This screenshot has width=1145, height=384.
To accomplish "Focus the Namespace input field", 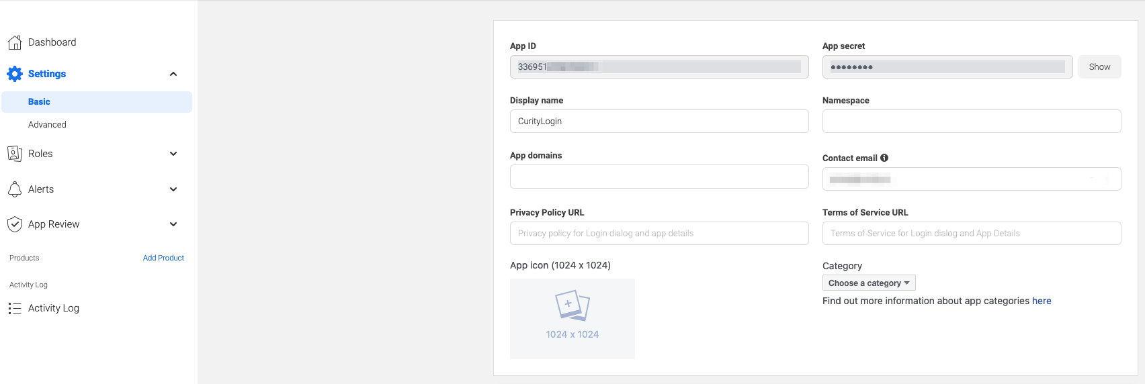I will point(972,122).
